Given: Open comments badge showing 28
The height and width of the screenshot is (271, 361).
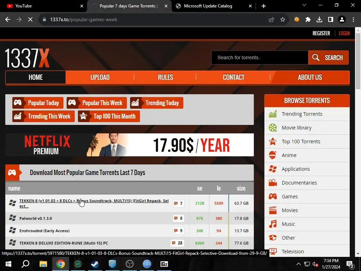Looking at the screenshot, I should pyautogui.click(x=177, y=243).
